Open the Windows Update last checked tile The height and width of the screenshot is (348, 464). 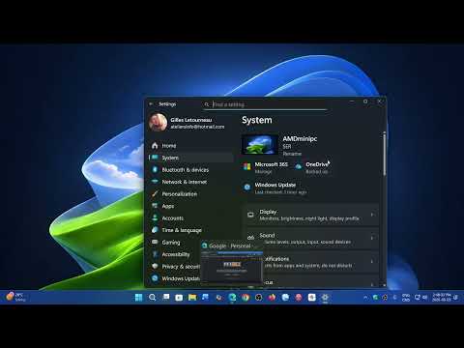pos(275,188)
